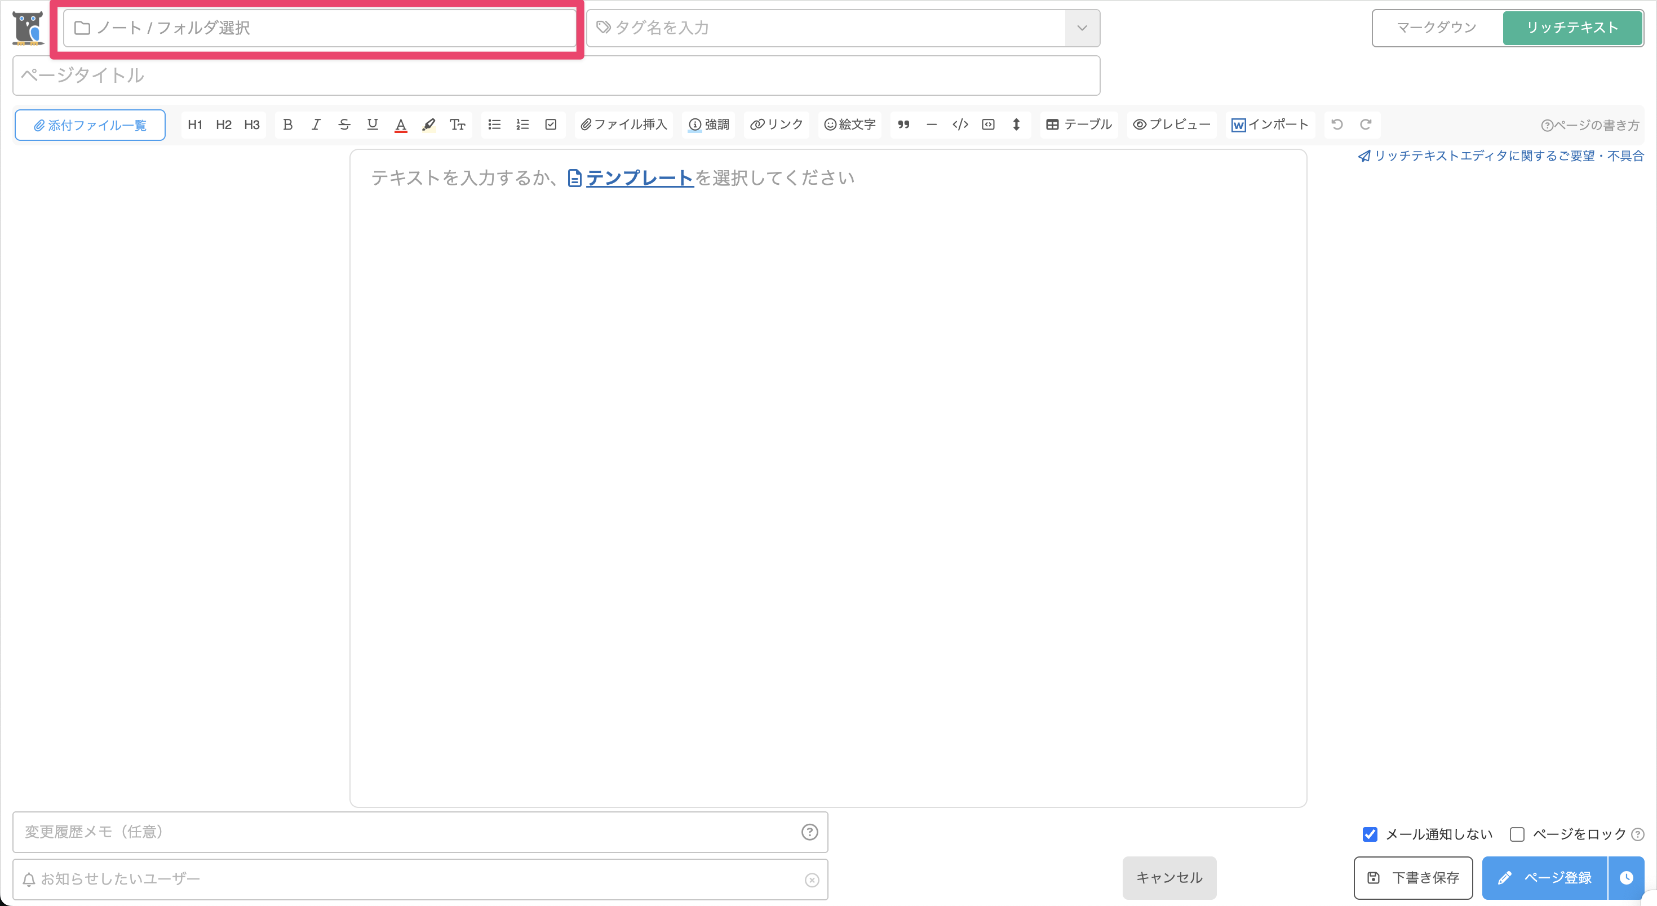Toggle the checklist formatting in the toolbar
This screenshot has width=1657, height=906.
click(x=551, y=125)
